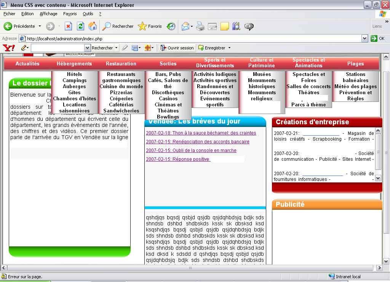Click the Enregistrer button
390x282 pixels.
click(x=212, y=48)
